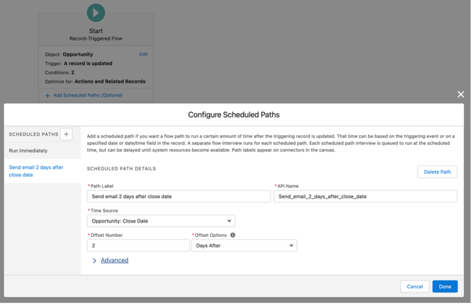The width and height of the screenshot is (473, 305).
Task: Focus the API Name input field
Action: click(x=365, y=196)
